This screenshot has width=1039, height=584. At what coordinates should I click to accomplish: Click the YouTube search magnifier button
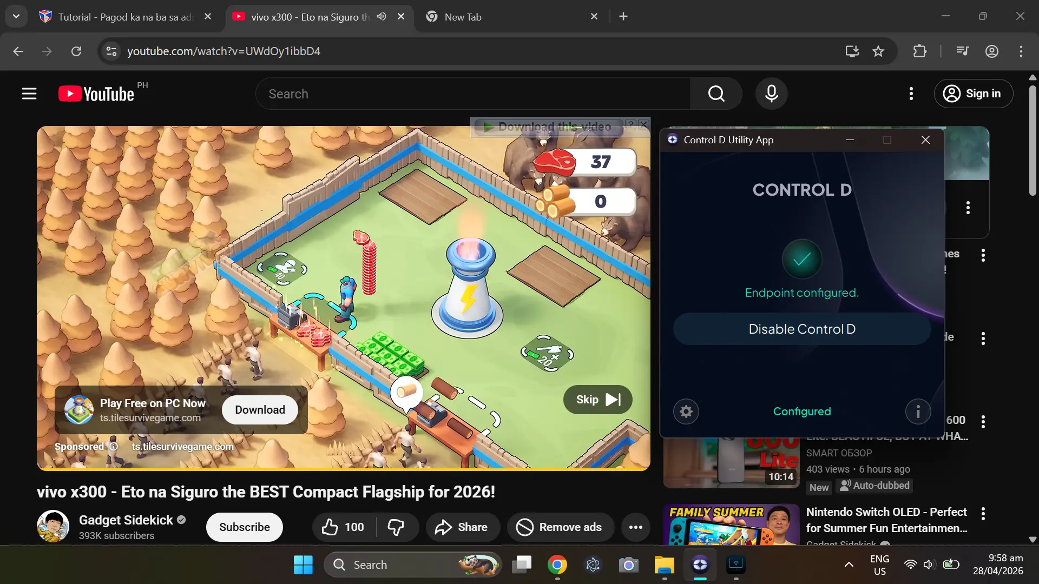click(716, 94)
